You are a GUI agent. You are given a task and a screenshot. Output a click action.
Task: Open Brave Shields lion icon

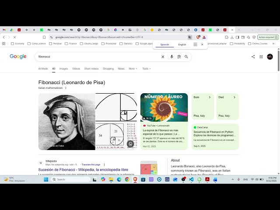pos(198,37)
